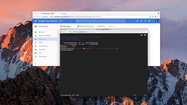Close the Networking - SLBD tab

point(61,14)
